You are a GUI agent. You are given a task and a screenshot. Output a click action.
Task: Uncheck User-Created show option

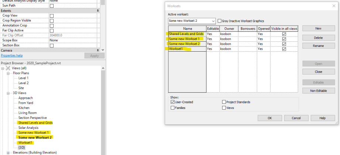coord(173,102)
